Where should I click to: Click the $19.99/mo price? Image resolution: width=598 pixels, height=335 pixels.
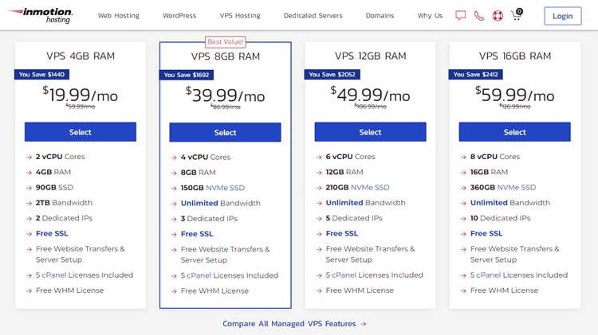pyautogui.click(x=80, y=95)
